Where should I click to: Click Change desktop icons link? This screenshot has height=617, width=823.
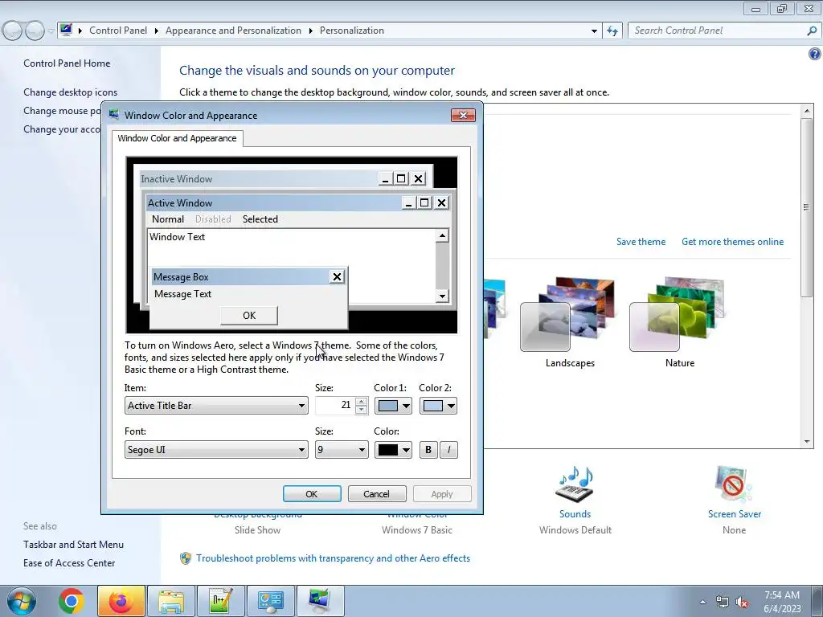tap(71, 92)
